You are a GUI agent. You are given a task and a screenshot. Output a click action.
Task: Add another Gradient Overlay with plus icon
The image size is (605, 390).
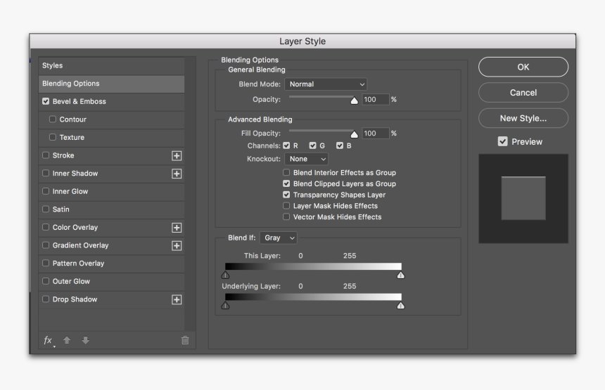tap(177, 246)
